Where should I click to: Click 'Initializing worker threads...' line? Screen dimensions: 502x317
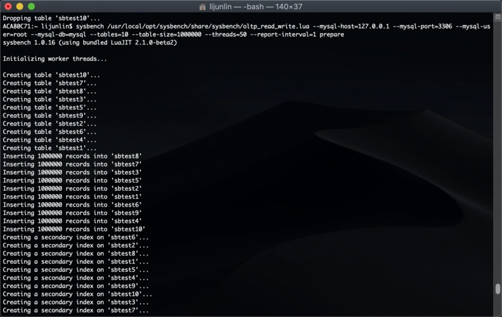pyautogui.click(x=55, y=59)
